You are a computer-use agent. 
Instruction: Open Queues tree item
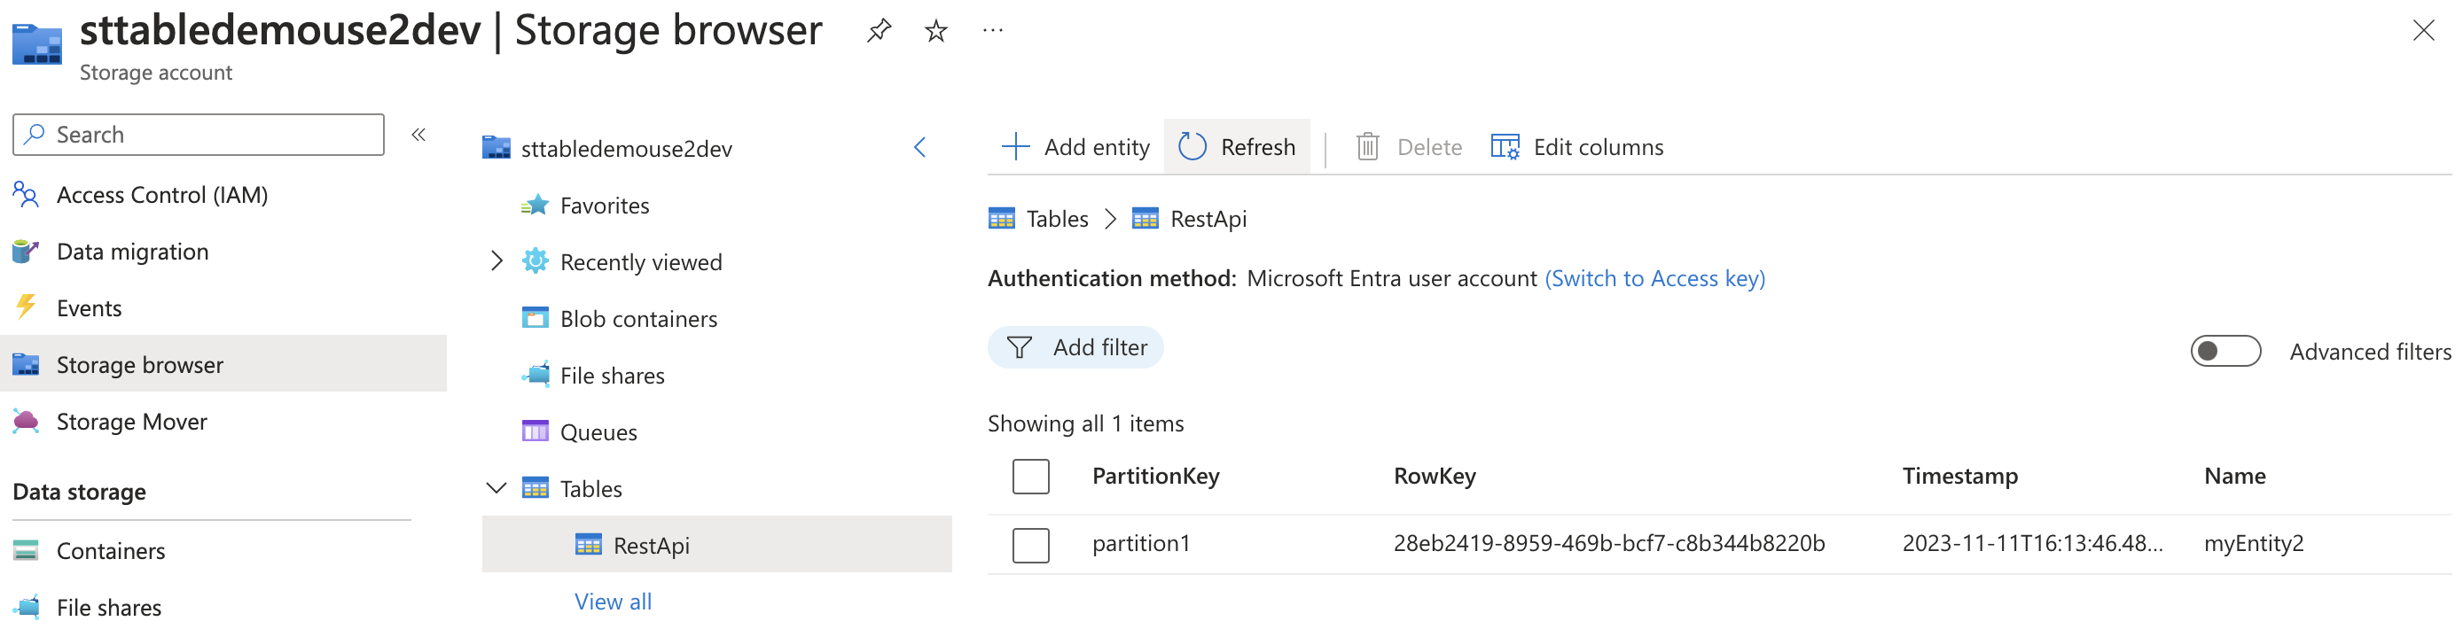(x=598, y=432)
